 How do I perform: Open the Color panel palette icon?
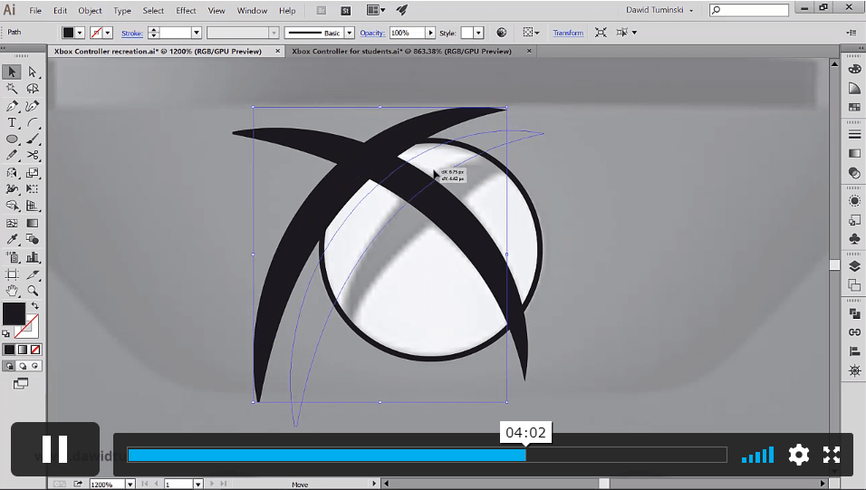[854, 69]
